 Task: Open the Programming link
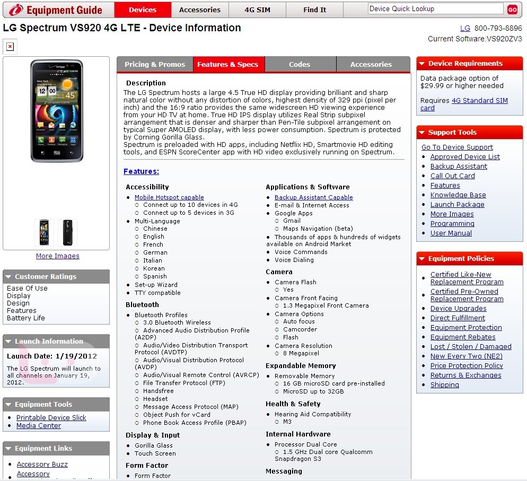click(x=452, y=223)
